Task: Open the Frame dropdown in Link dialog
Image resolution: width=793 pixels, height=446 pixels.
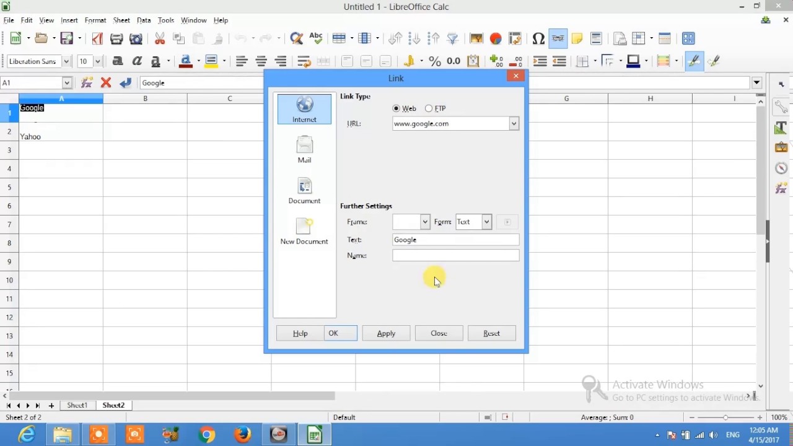Action: 424,222
